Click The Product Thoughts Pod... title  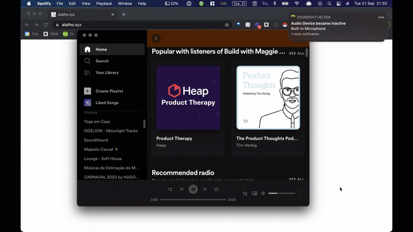(267, 138)
